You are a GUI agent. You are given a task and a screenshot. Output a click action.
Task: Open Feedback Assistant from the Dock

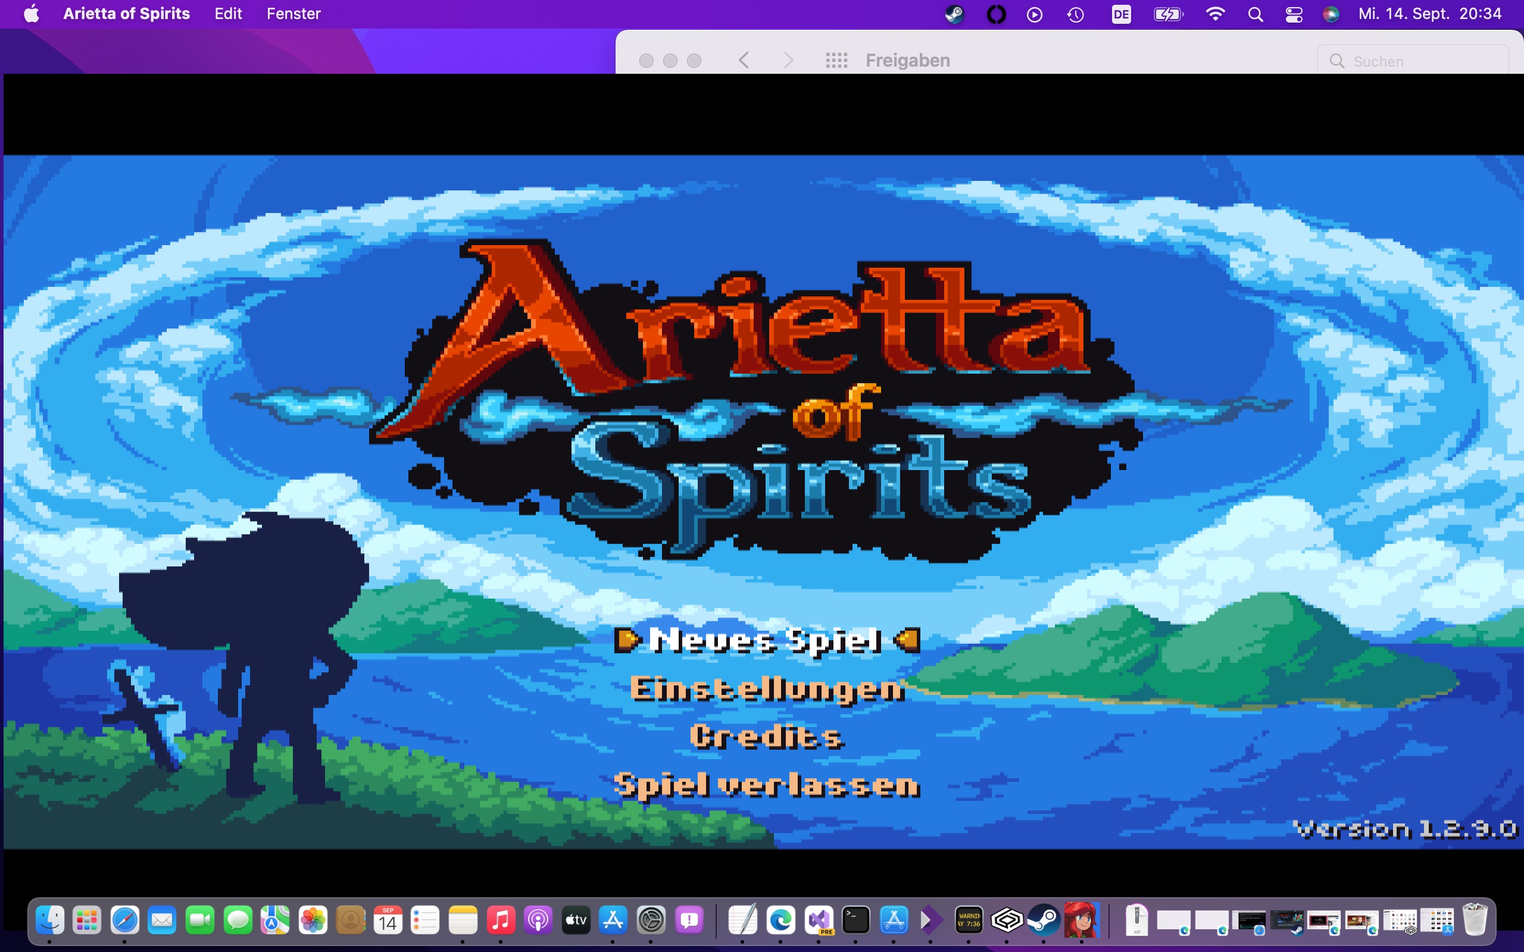point(689,920)
